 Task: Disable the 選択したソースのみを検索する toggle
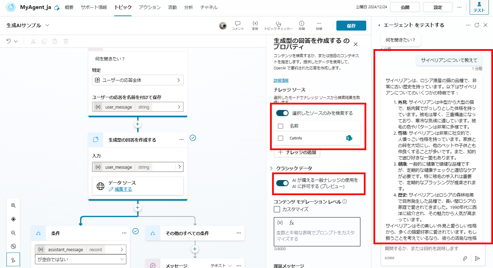(x=282, y=113)
